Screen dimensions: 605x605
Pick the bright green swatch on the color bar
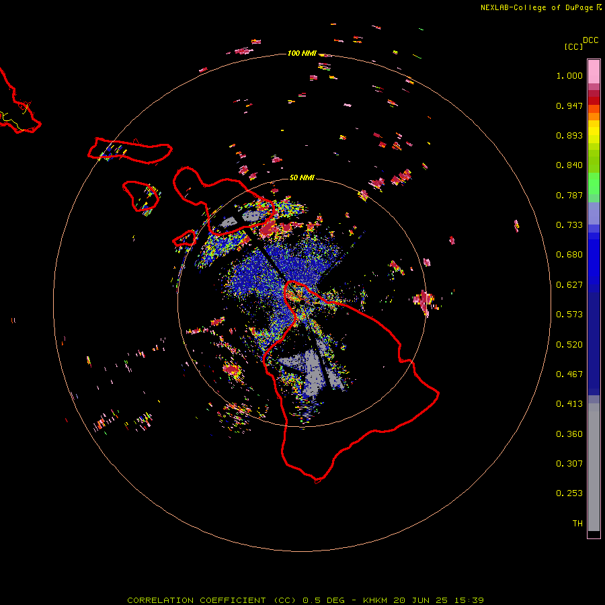pyautogui.click(x=594, y=184)
